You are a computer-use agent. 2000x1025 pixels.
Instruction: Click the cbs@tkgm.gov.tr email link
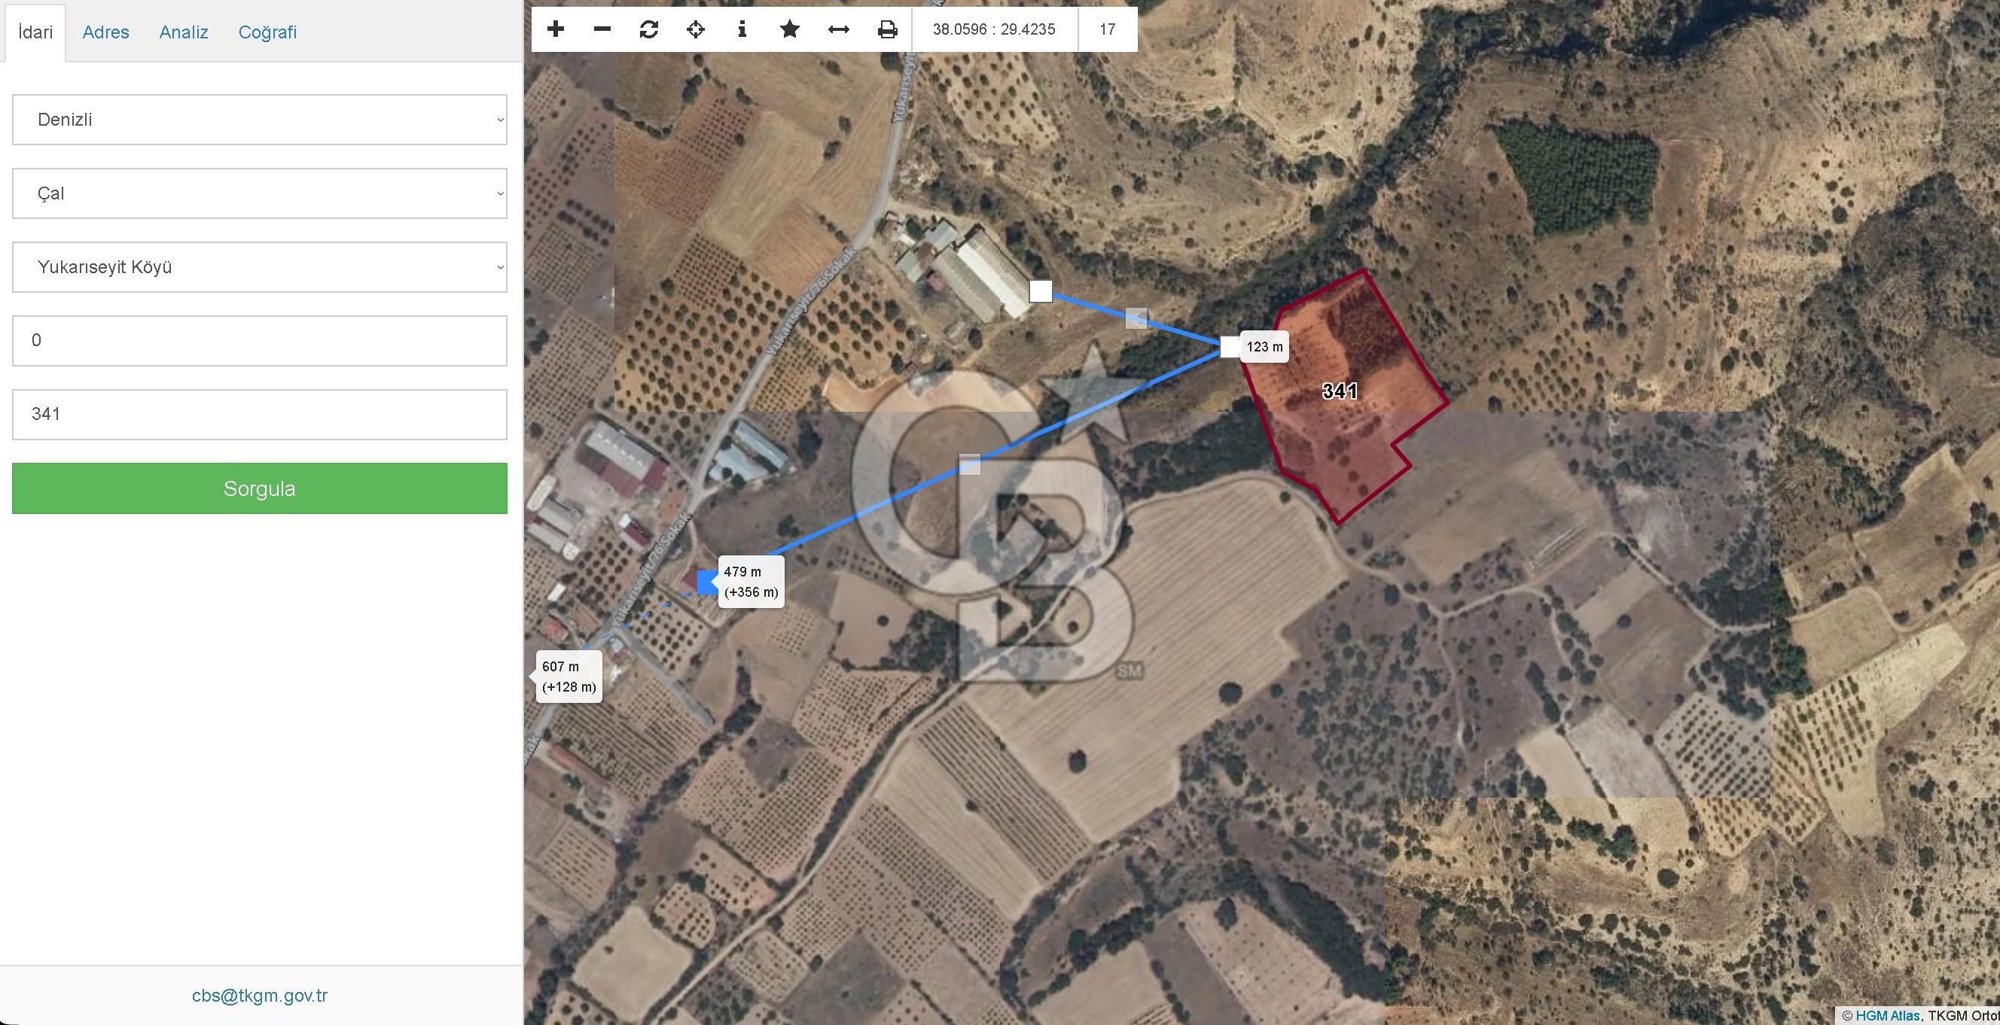tap(259, 996)
